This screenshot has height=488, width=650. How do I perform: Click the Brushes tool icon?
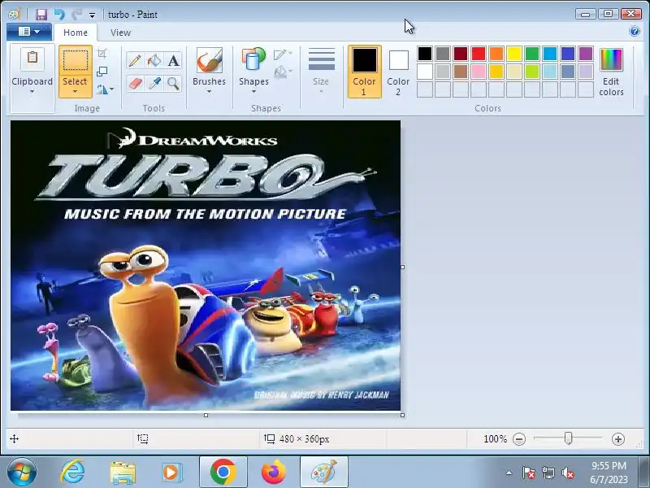tap(210, 60)
